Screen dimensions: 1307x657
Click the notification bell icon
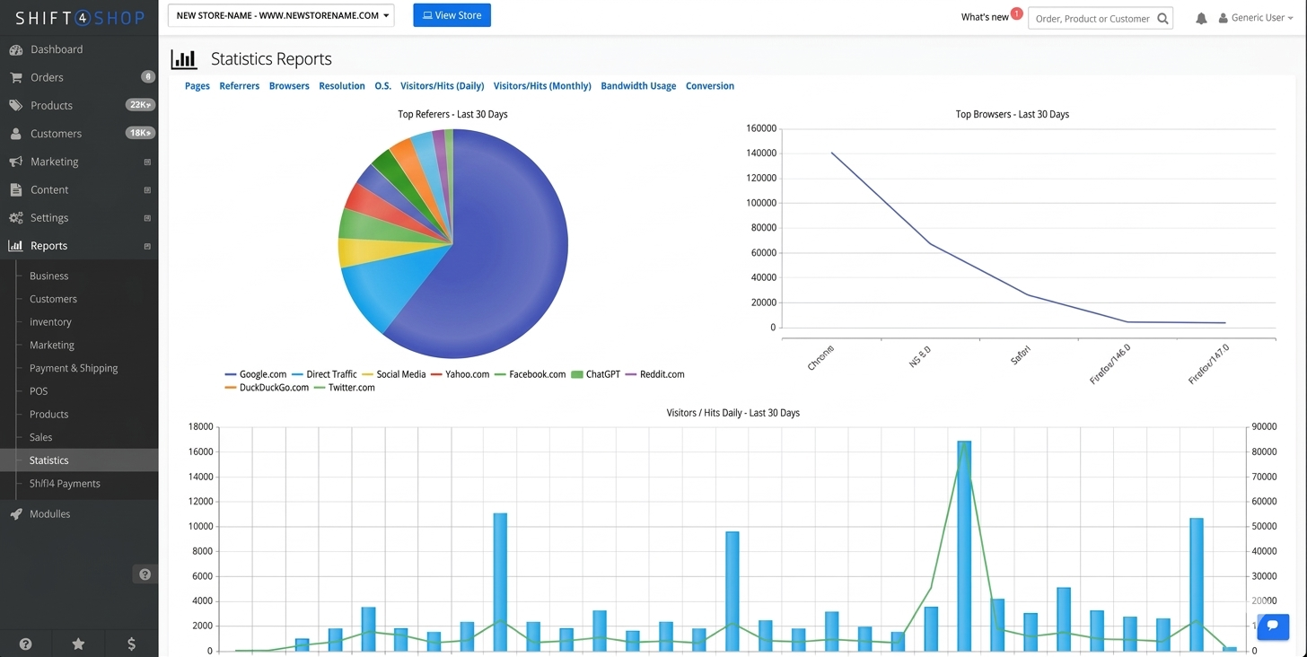pyautogui.click(x=1201, y=17)
